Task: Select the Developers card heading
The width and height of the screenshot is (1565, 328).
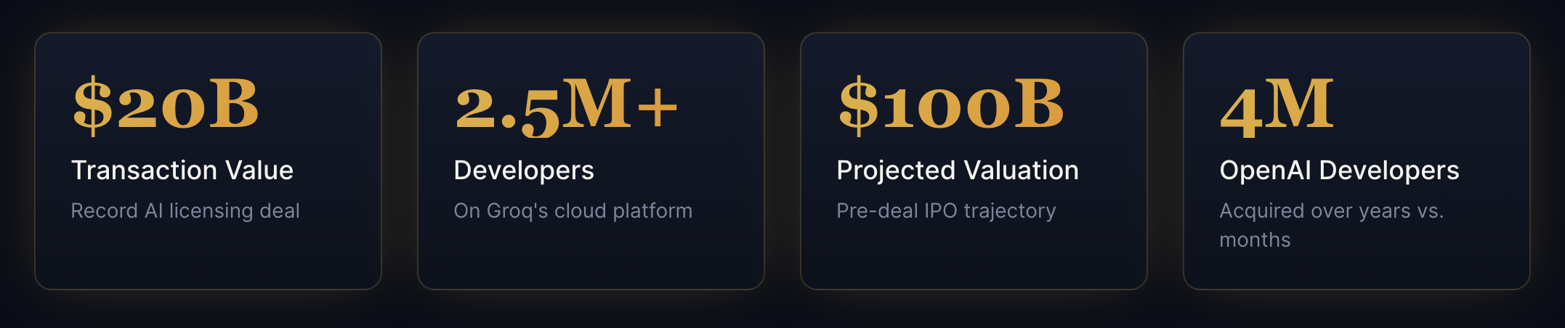Action: click(x=524, y=171)
